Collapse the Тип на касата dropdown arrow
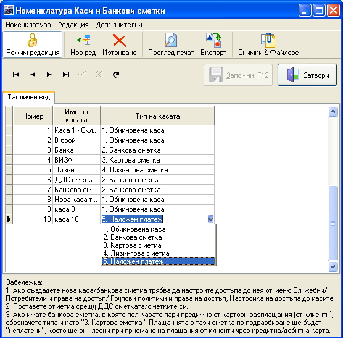This screenshot has height=338, width=343. [x=210, y=219]
